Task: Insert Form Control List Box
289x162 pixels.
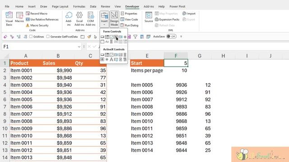Action: pos(121,37)
